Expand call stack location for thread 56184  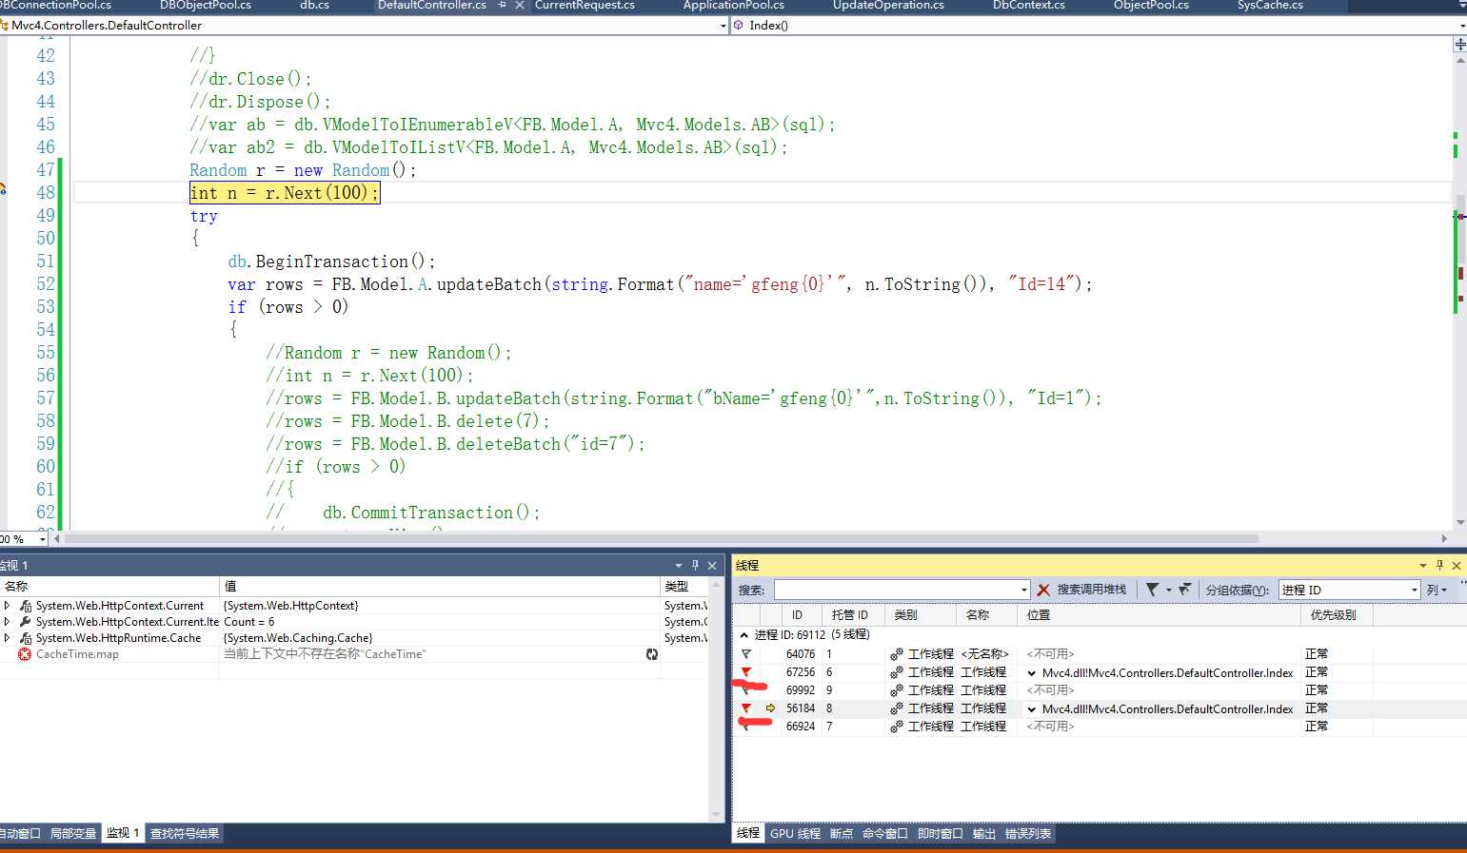coord(1032,709)
